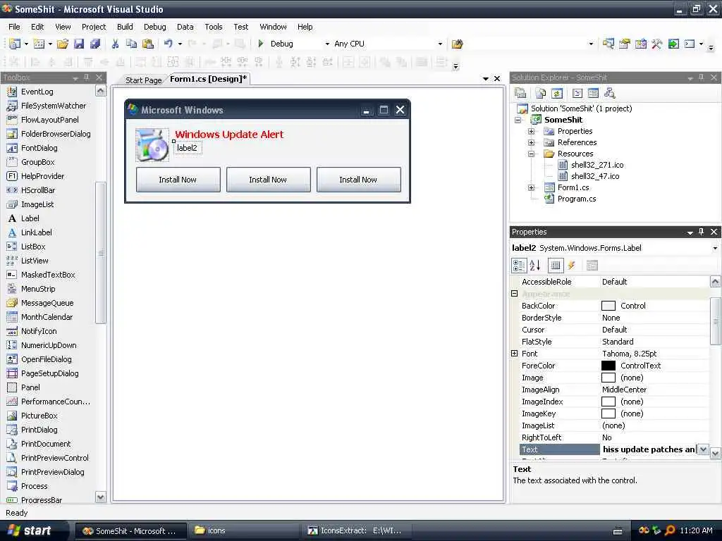The image size is (722, 541).
Task: Show Events with the lightning bolt
Action: [571, 266]
